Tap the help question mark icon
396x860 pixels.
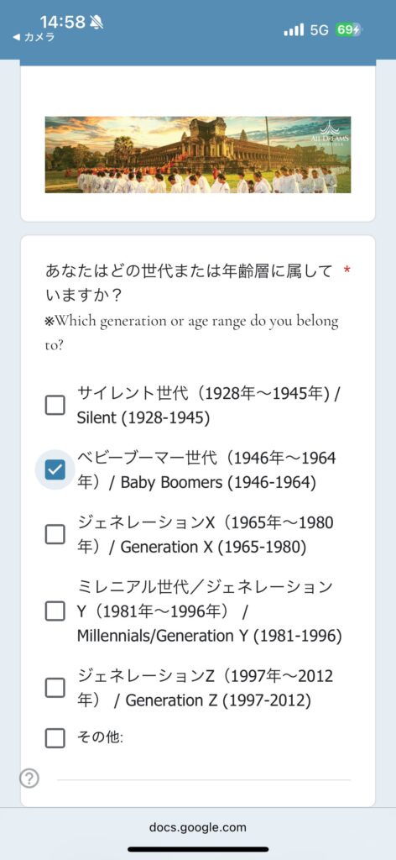29,779
